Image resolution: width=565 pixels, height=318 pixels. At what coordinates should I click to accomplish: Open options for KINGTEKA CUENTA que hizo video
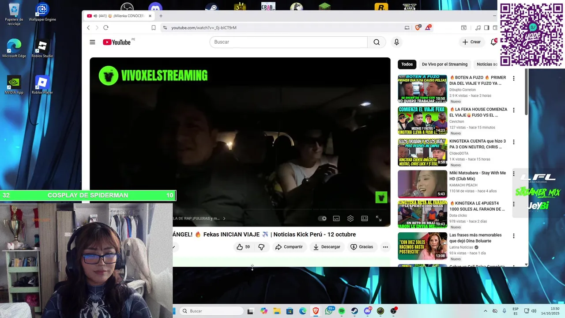coord(513,142)
